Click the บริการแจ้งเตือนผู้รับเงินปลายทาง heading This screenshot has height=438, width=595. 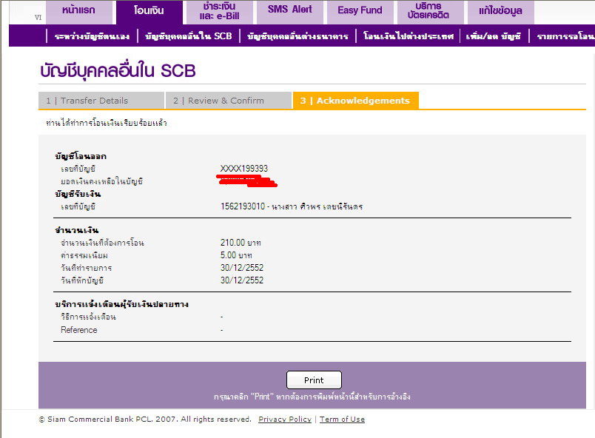(x=122, y=304)
